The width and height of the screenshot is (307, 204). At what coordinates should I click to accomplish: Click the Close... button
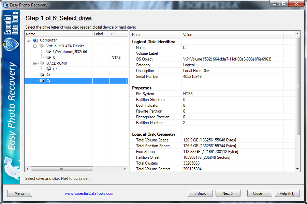click(260, 193)
